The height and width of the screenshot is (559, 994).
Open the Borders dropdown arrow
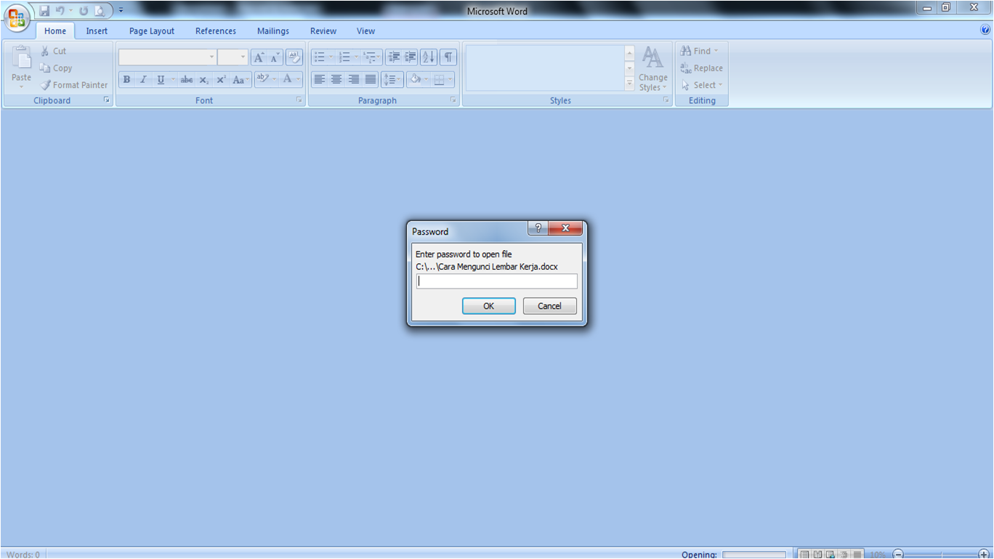450,79
